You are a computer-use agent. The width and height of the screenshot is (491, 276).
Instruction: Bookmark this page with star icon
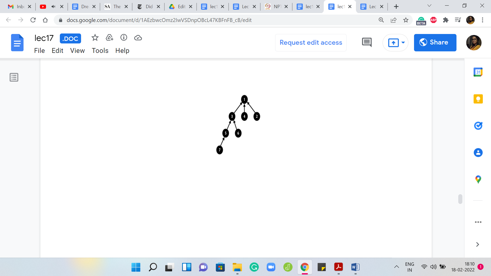pos(406,20)
